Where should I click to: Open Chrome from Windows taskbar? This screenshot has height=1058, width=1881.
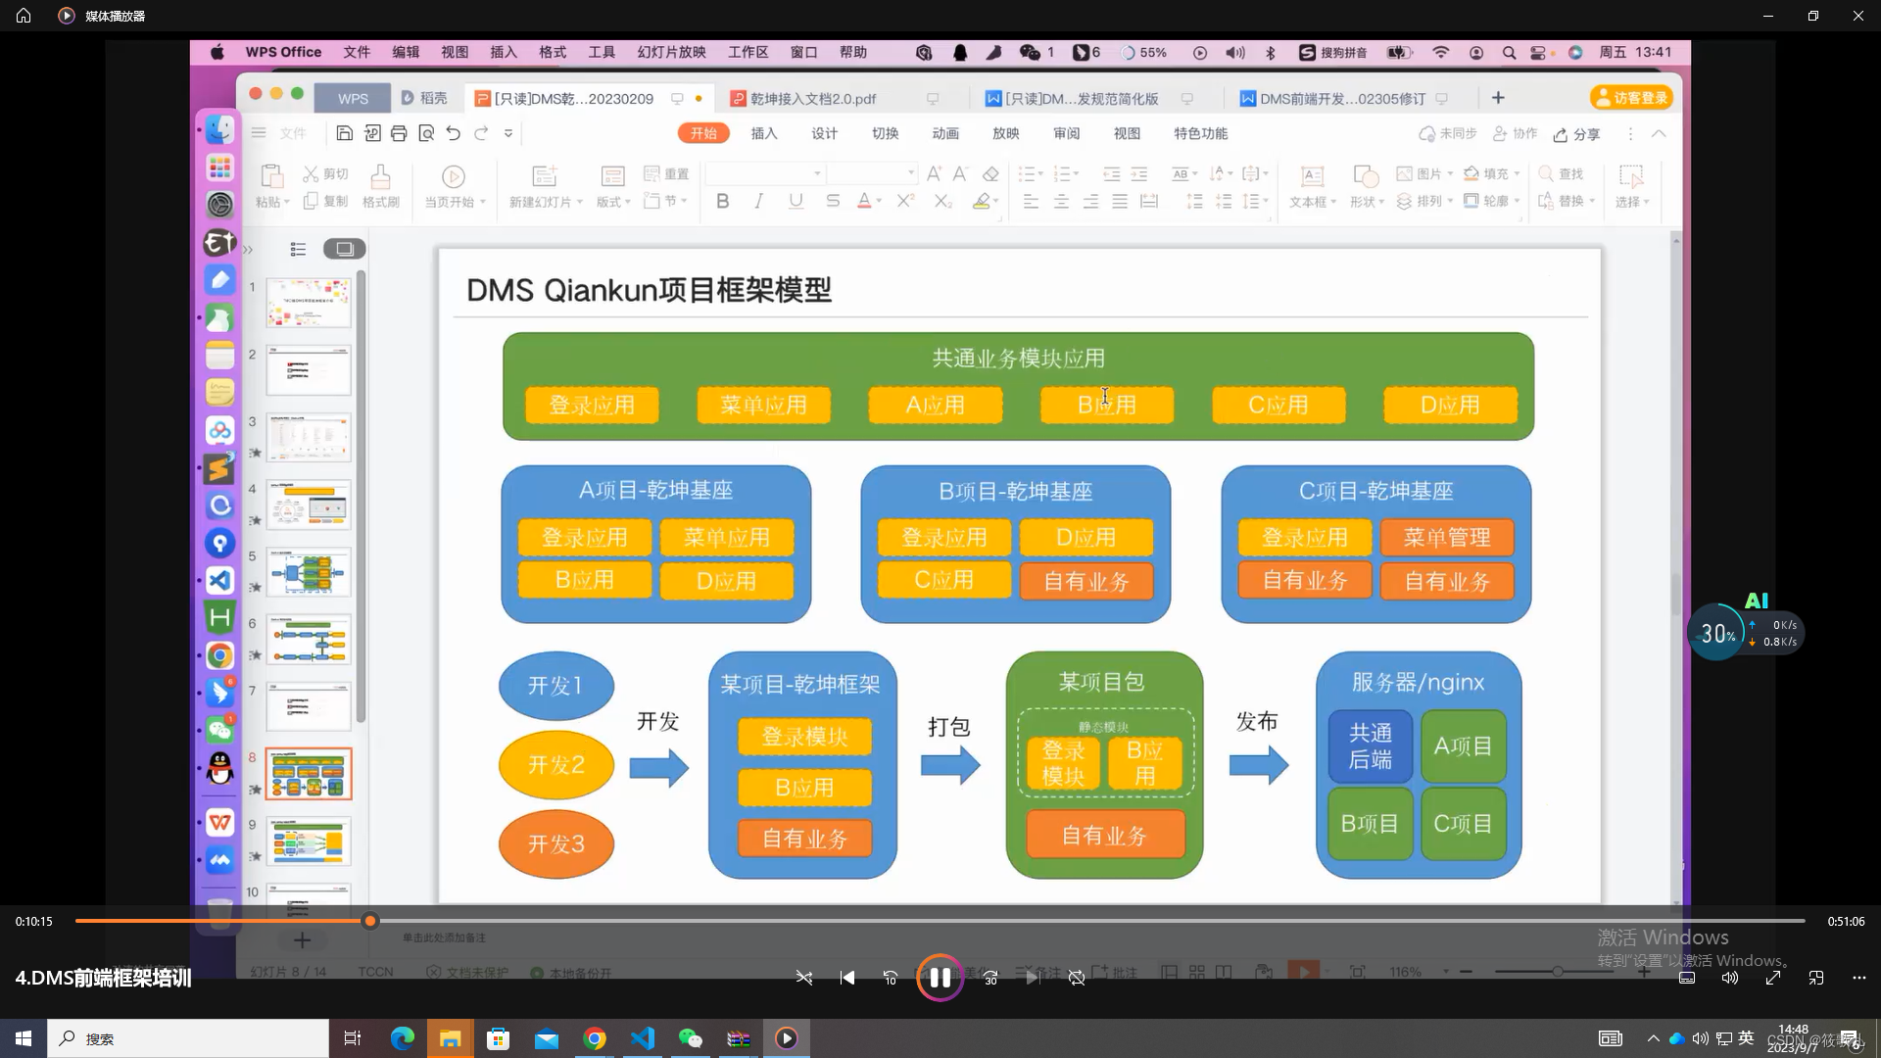pos(595,1038)
